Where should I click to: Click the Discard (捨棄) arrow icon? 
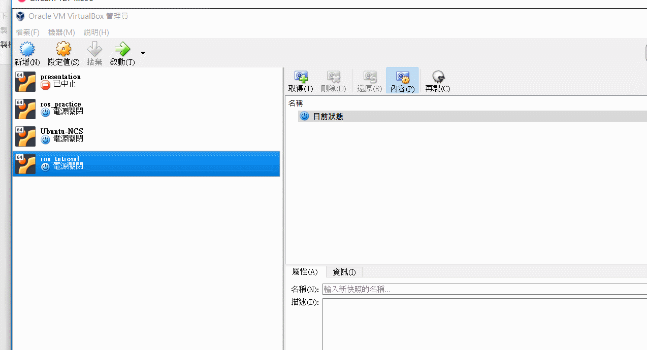94,50
